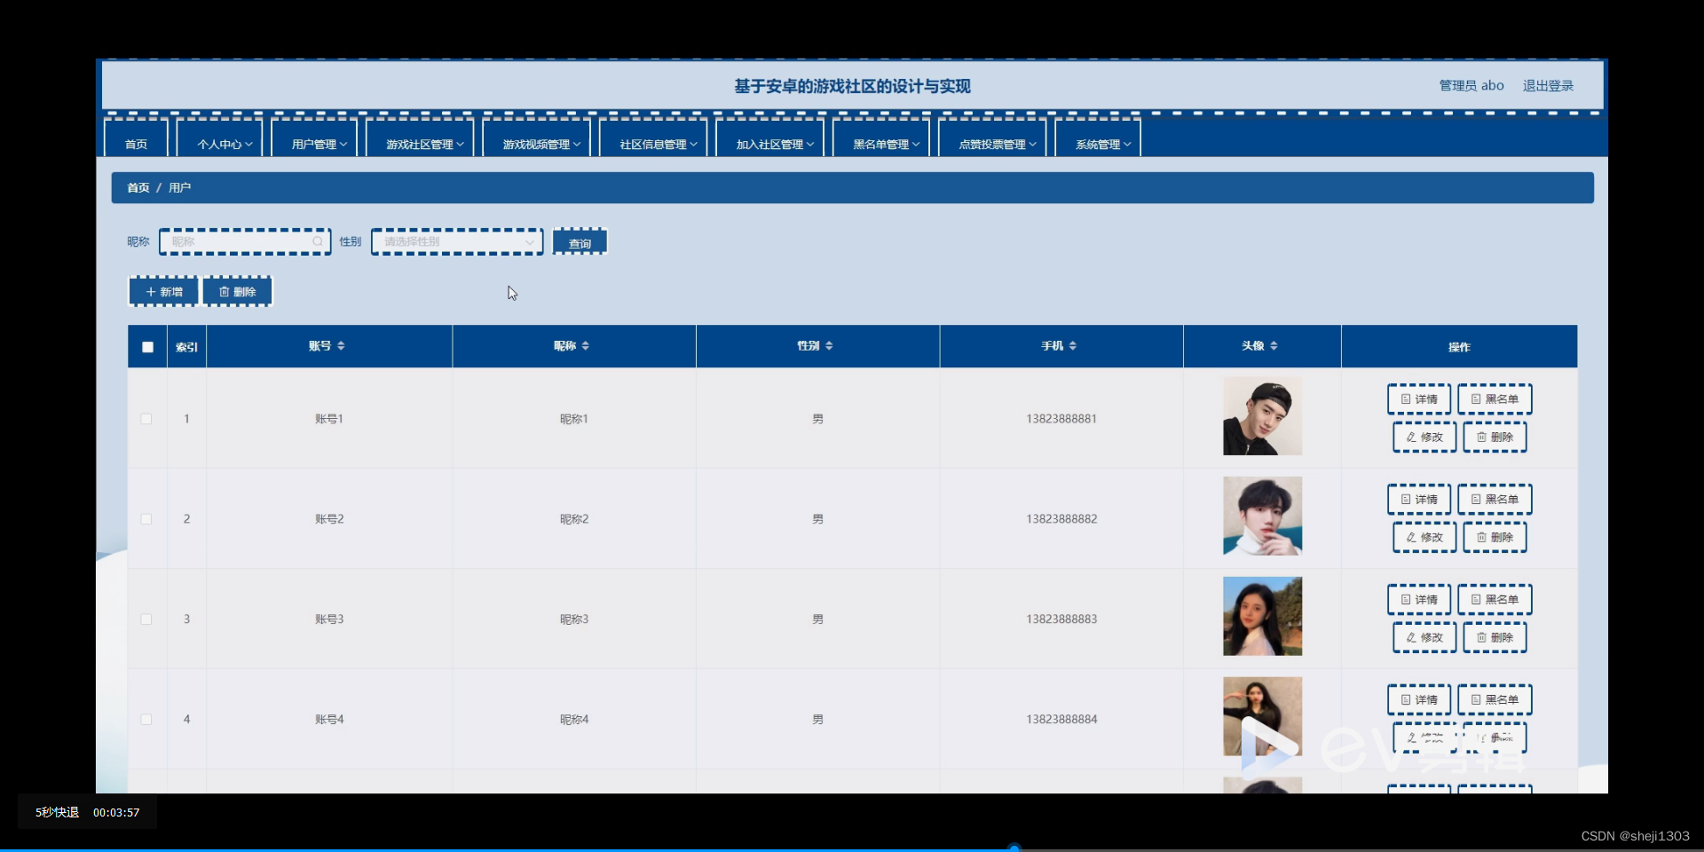Switch to the 首页 navigation tab
The height and width of the screenshot is (852, 1704).
[135, 144]
